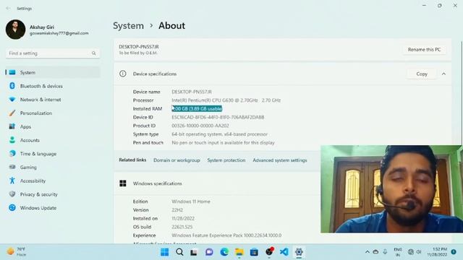
Task: Open Advanced system settings link
Action: [x=280, y=160]
